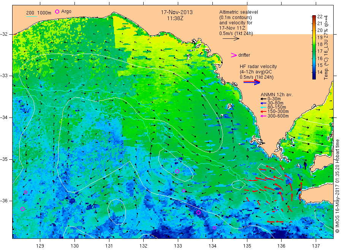Click the Argo float marker near 134°E, 36.6°S
Image resolution: width=342 pixels, height=251 pixels.
(214, 228)
